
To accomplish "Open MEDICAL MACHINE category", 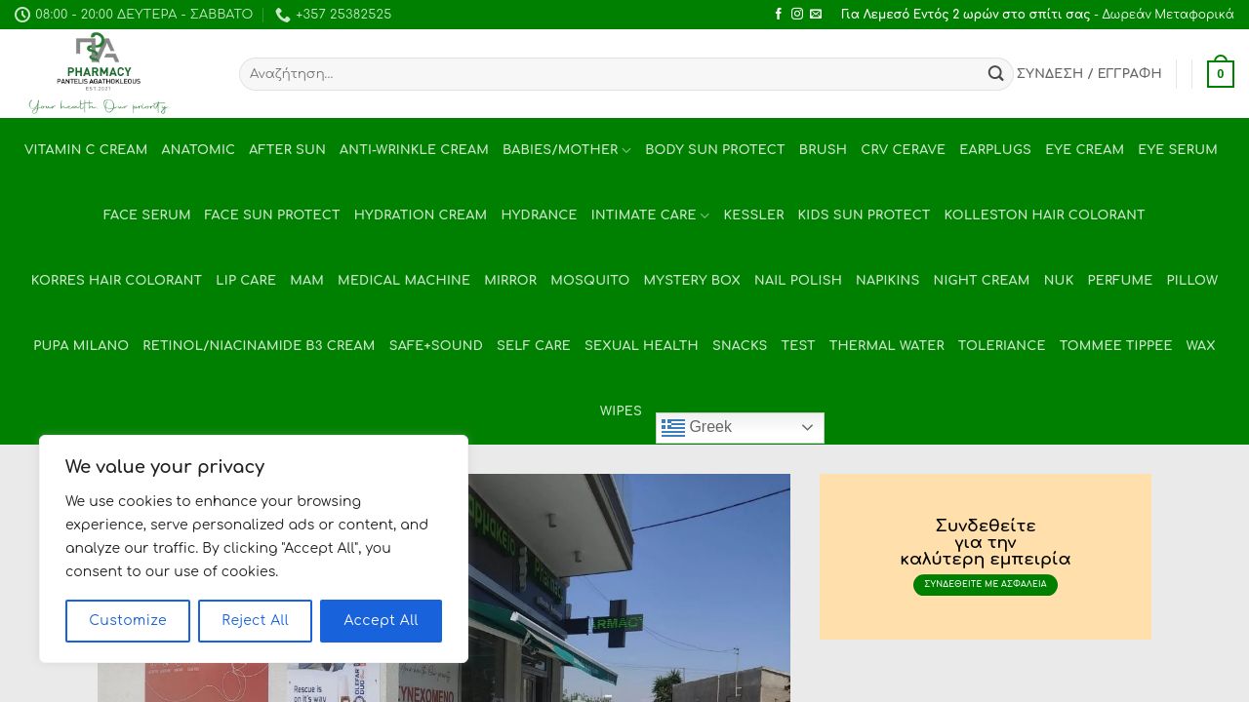I will click(x=404, y=281).
